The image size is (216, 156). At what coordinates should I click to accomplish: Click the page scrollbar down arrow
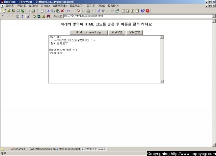pyautogui.click(x=214, y=145)
